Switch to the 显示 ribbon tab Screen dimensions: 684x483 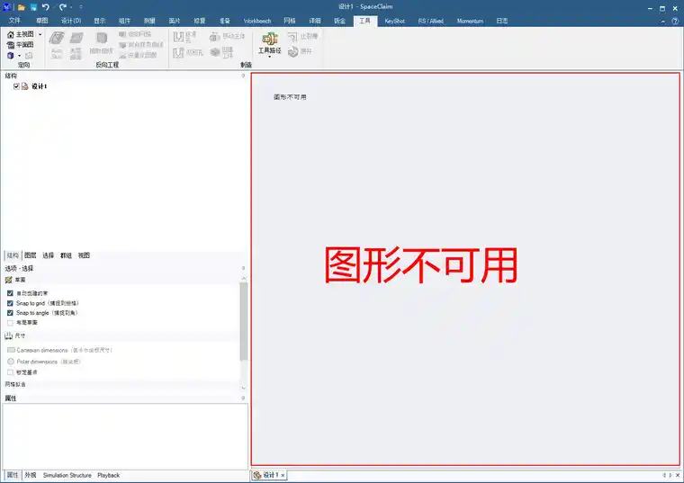(100, 21)
